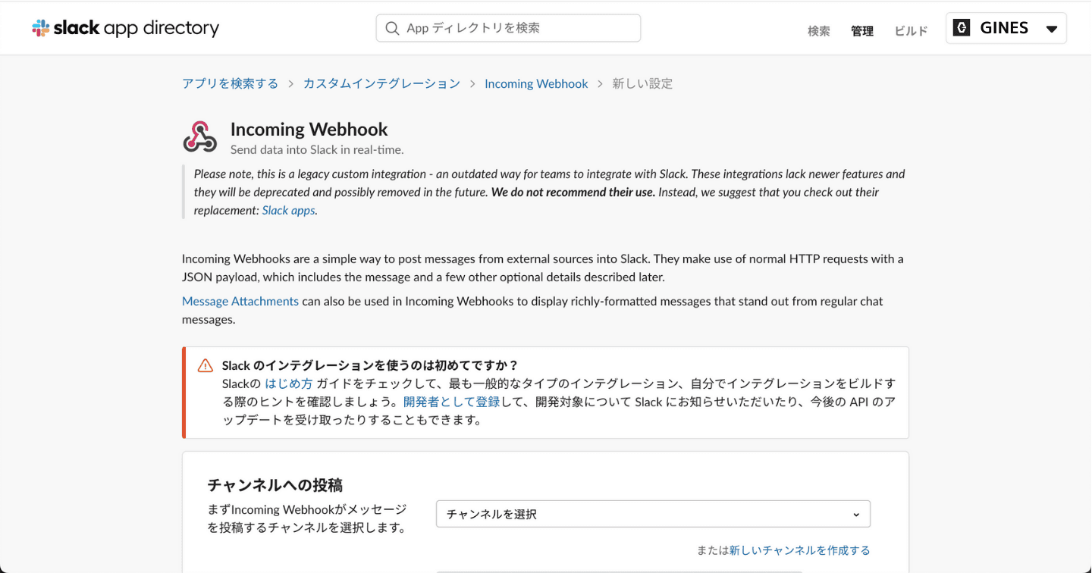Image resolution: width=1092 pixels, height=573 pixels.
Task: Click the 開発者として登録 link
Action: 451,402
